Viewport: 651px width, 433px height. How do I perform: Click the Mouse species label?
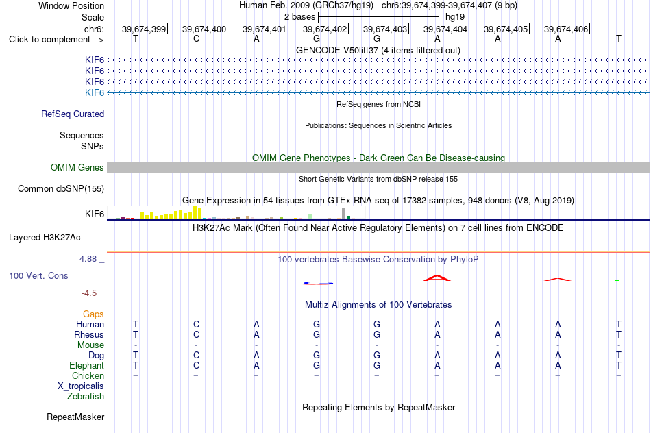click(91, 345)
